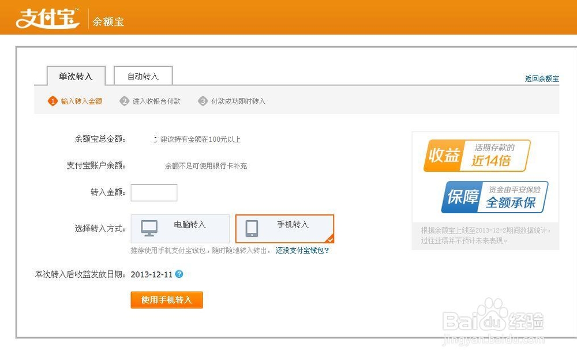Click step 3 circle icon 付款成功即时转入
577x359 pixels.
[x=203, y=101]
